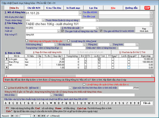Check 'Là mặt hàng cần quản lý theo chiều dài'
Viewport: 159px width, 118px height.
[x=84, y=84]
